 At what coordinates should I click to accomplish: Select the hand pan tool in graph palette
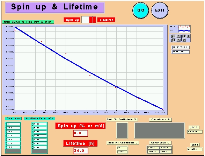(x=184, y=40)
